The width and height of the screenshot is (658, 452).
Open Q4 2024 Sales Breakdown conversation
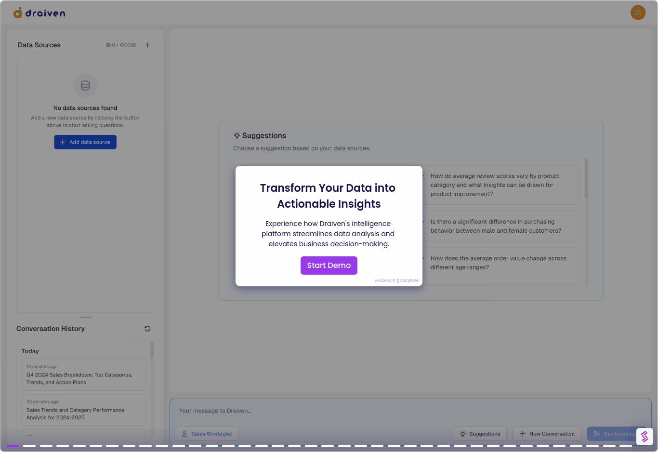(x=81, y=375)
